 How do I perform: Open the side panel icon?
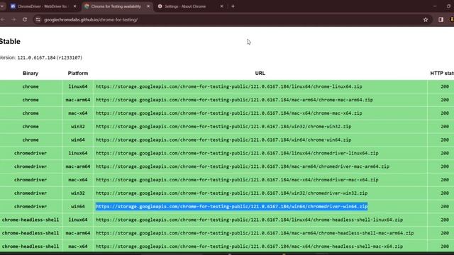pyautogui.click(x=441, y=20)
